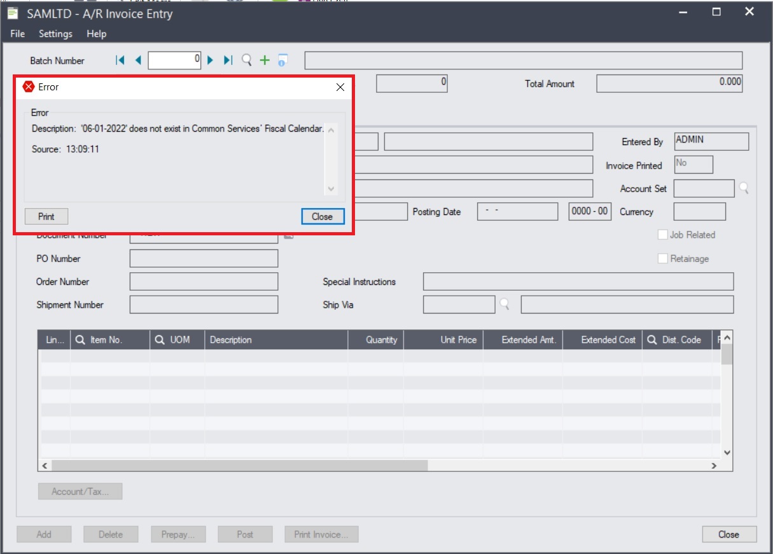This screenshot has width=773, height=554.
Task: Print the error message
Action: pos(45,216)
